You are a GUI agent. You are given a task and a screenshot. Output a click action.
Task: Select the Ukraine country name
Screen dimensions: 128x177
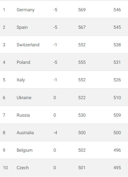click(x=24, y=98)
